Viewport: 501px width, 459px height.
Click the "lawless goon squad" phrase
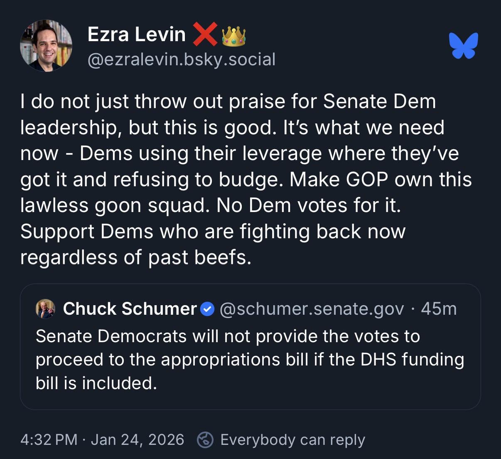(x=115, y=205)
